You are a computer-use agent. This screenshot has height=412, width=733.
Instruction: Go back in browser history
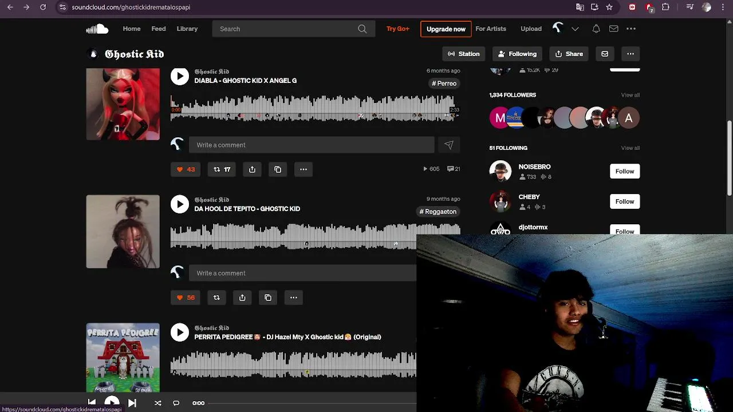[10, 7]
